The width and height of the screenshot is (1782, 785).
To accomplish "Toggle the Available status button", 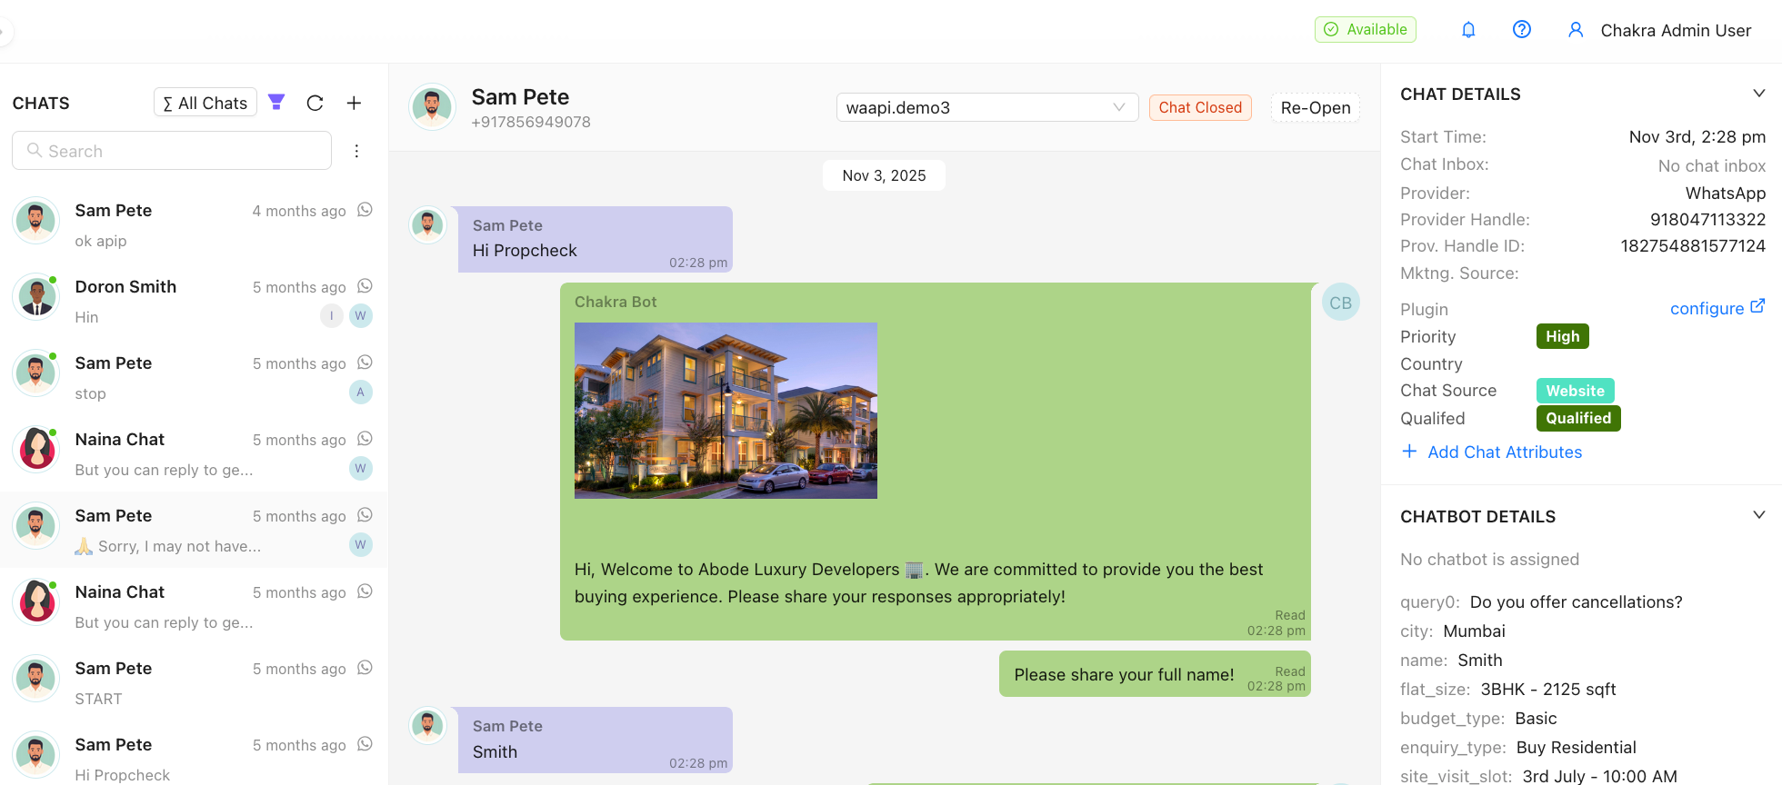I will click(x=1365, y=29).
